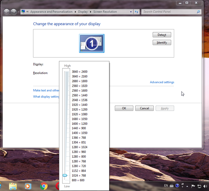Select the monitor 1 display thumbnail

coord(92,43)
